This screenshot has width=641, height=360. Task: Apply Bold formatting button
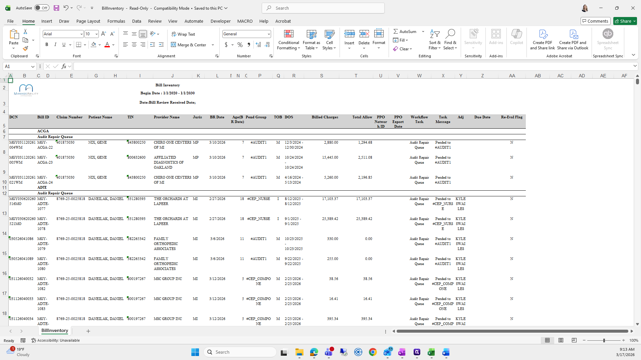(x=47, y=45)
